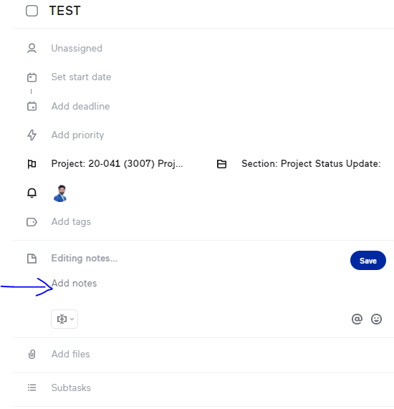Image resolution: width=394 pixels, height=409 pixels.
Task: Click the priority lightning bolt icon
Action: [32, 135]
